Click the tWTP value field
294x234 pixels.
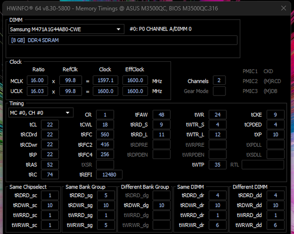point(218,164)
